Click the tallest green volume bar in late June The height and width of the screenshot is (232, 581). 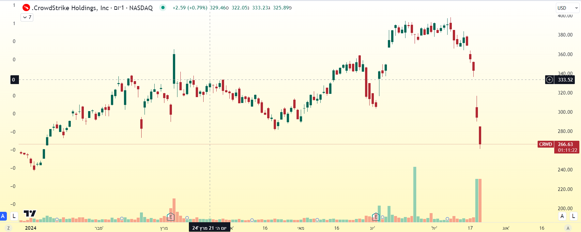(x=415, y=194)
